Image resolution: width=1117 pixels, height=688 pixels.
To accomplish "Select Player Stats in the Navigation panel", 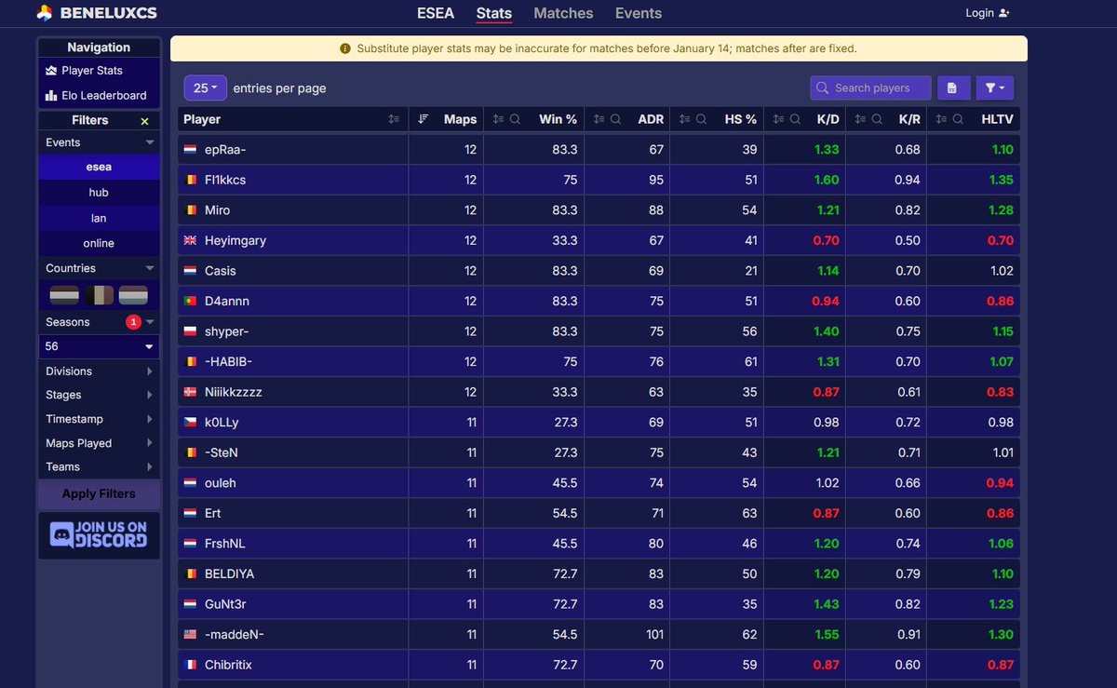I will click(x=99, y=71).
